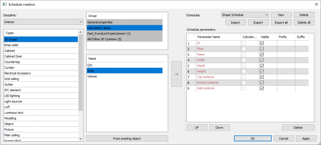Click the Schedule creation window icon
Screen dimensions: 321x145
point(5,4)
